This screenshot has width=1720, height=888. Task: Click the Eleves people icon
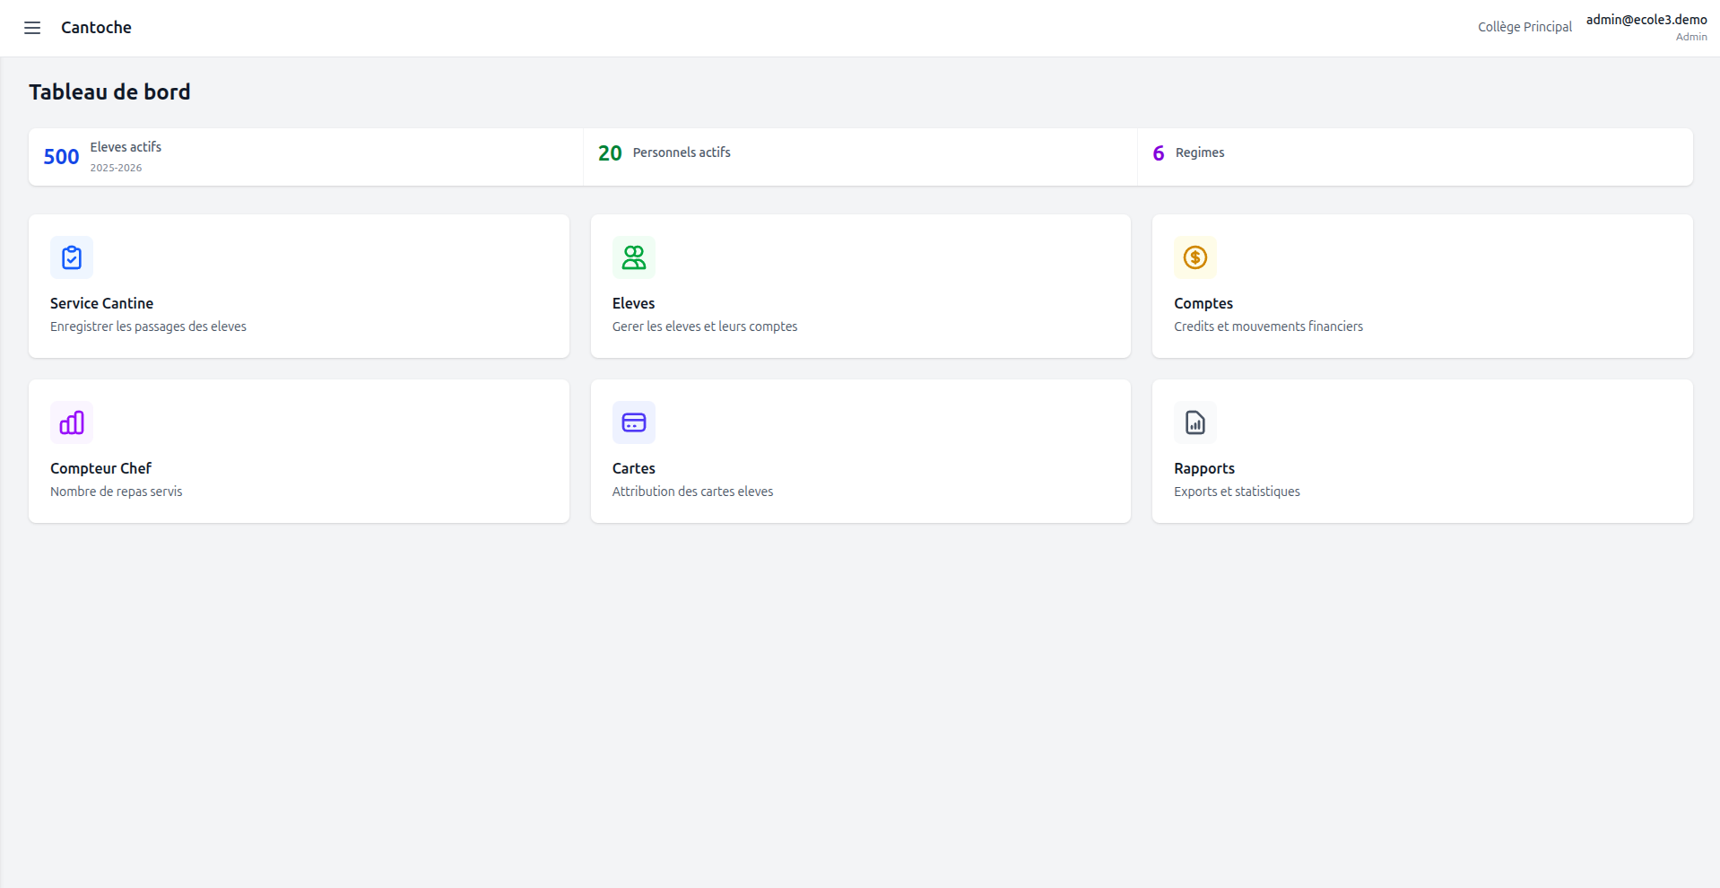pyautogui.click(x=633, y=257)
